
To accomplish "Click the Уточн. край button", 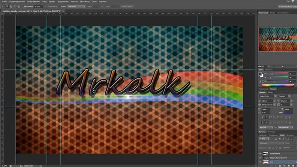I will pyautogui.click(x=127, y=6).
